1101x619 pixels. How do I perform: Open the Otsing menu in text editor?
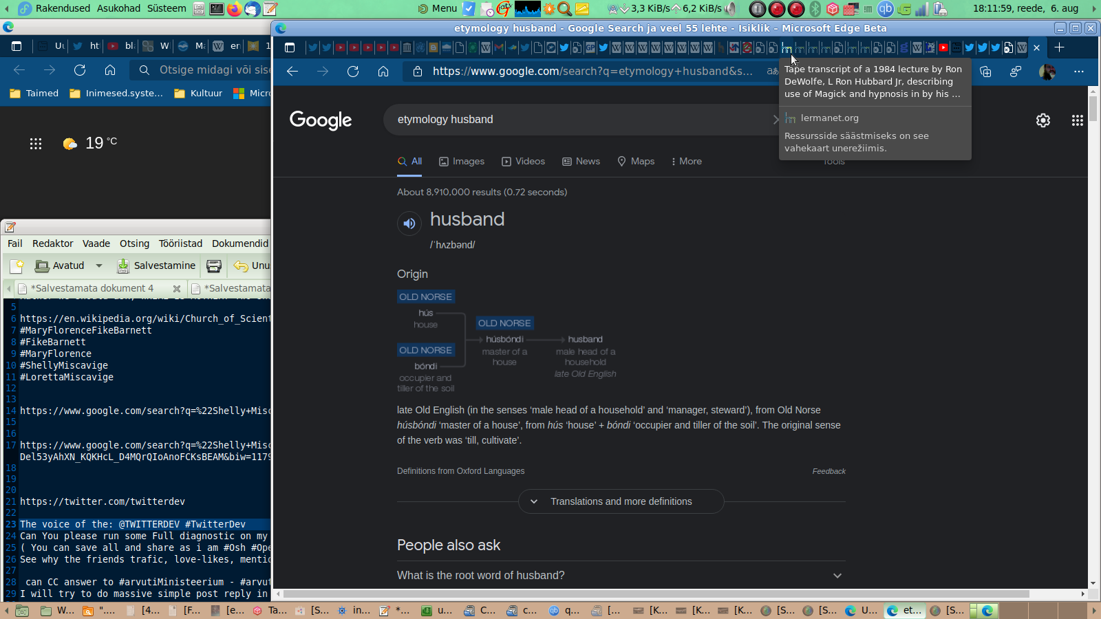click(134, 243)
